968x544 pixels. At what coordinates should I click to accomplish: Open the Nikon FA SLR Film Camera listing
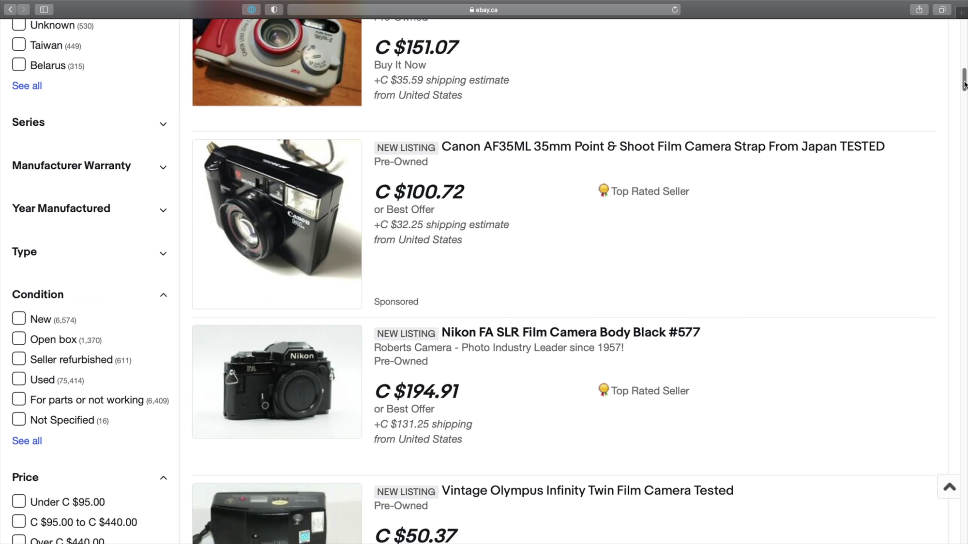coord(571,332)
